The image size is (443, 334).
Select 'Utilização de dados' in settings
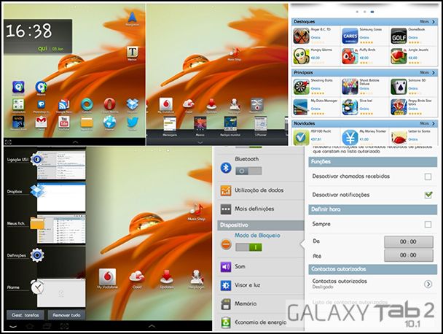[x=256, y=190]
